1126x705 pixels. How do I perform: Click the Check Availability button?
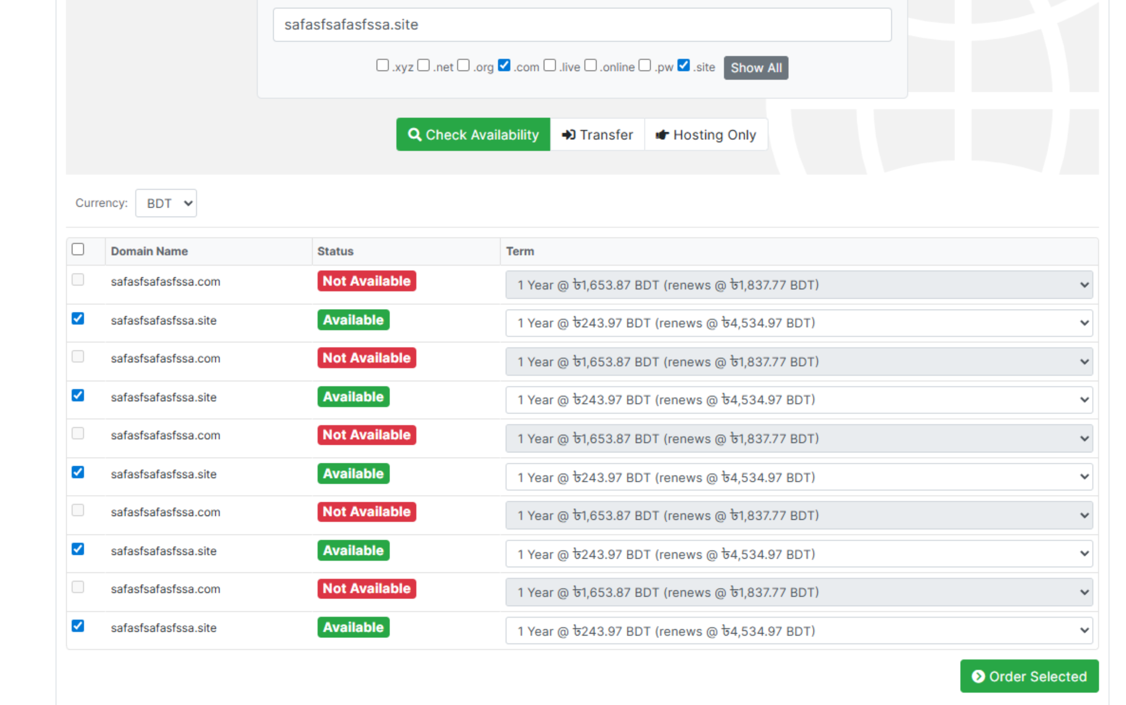pyautogui.click(x=473, y=135)
